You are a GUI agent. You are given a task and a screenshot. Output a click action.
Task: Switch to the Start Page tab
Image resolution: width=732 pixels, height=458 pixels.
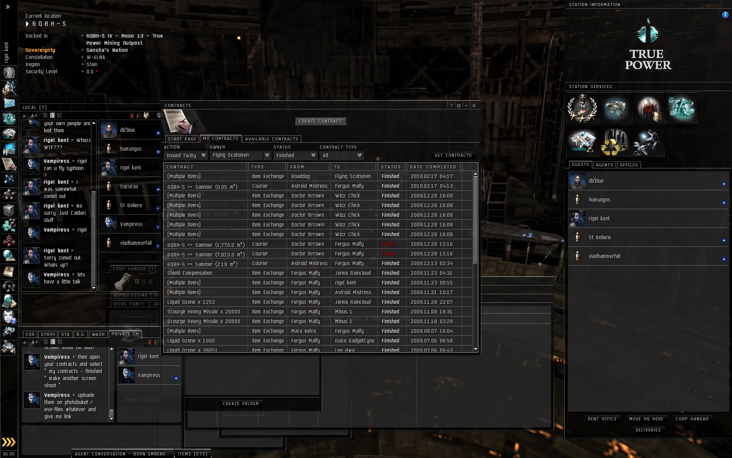(x=182, y=139)
